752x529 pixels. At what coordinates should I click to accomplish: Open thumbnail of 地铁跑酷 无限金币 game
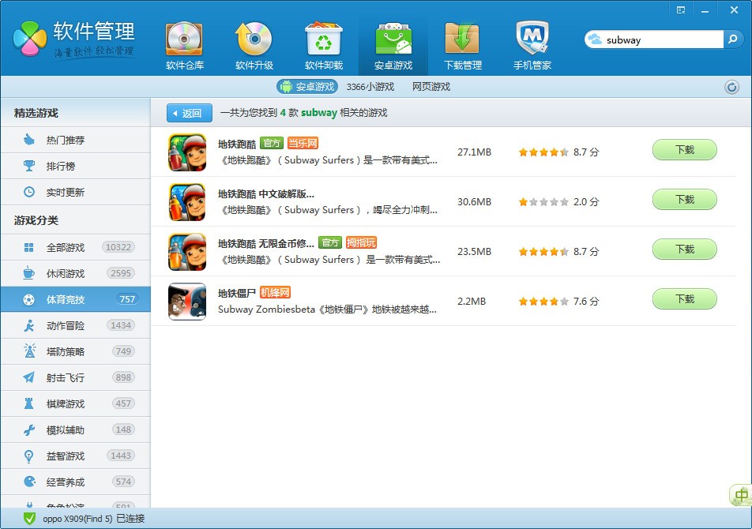(187, 252)
